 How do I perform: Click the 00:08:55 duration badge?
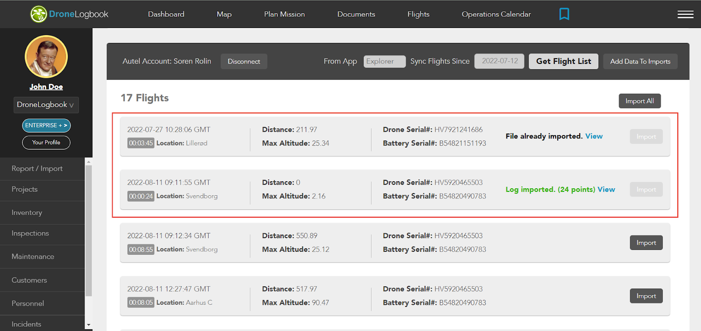tap(141, 250)
